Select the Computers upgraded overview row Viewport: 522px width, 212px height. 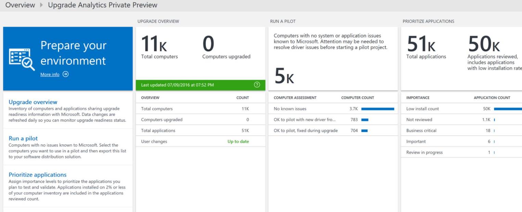[200, 120]
